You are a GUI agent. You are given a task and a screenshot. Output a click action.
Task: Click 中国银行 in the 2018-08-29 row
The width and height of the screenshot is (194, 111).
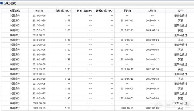[x=15, y=16]
